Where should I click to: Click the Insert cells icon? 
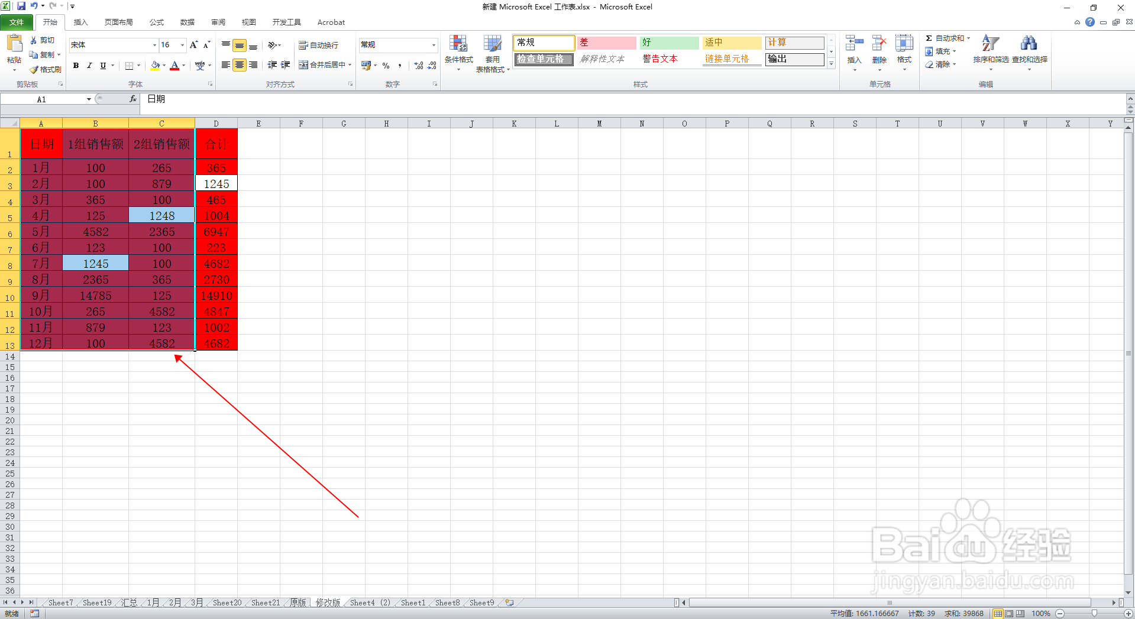pyautogui.click(x=854, y=44)
